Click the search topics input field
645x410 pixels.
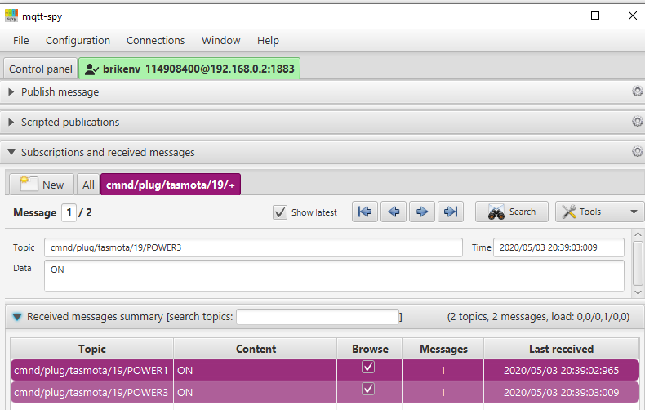318,317
